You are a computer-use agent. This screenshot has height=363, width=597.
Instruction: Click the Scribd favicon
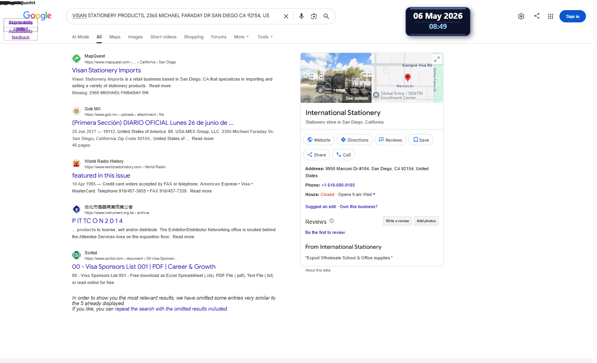(76, 255)
